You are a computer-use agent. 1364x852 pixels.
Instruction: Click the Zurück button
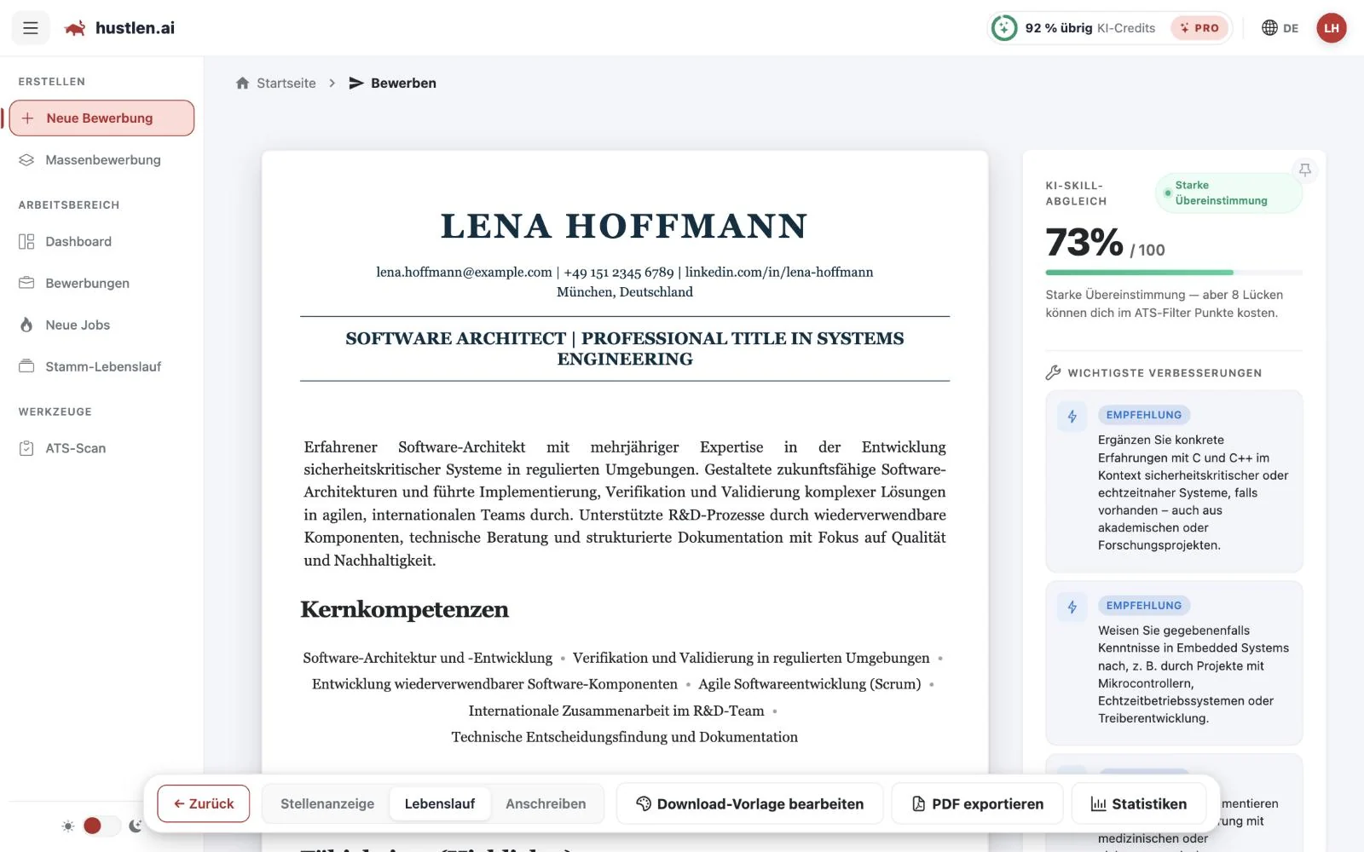204,803
